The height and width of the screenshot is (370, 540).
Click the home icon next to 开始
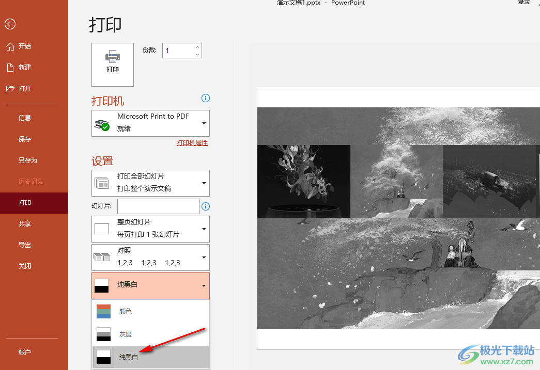coord(10,46)
